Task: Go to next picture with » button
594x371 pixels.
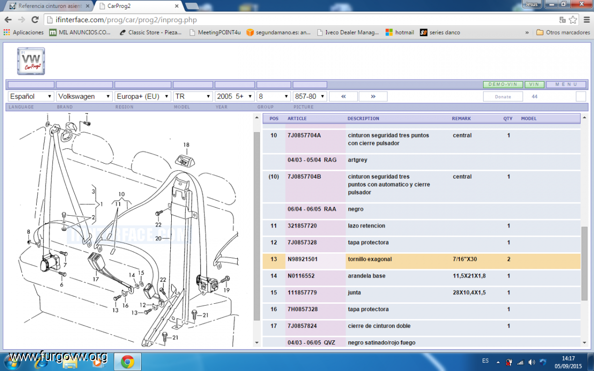Action: coord(373,96)
